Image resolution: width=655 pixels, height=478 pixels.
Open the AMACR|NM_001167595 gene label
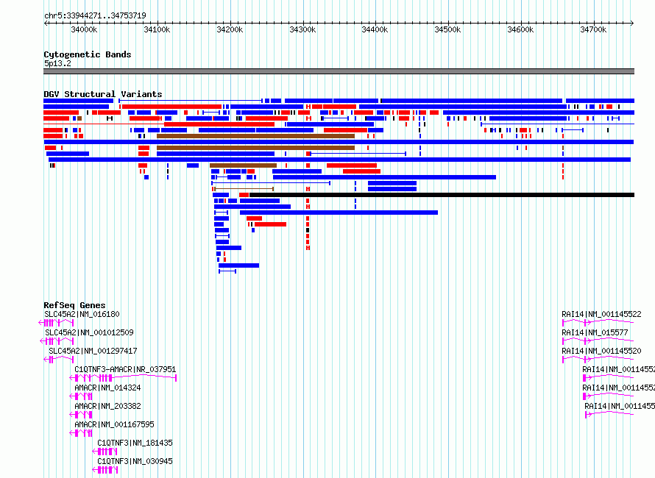click(x=115, y=424)
